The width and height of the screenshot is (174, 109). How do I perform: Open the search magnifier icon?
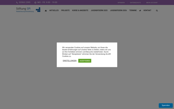click(x=157, y=10)
